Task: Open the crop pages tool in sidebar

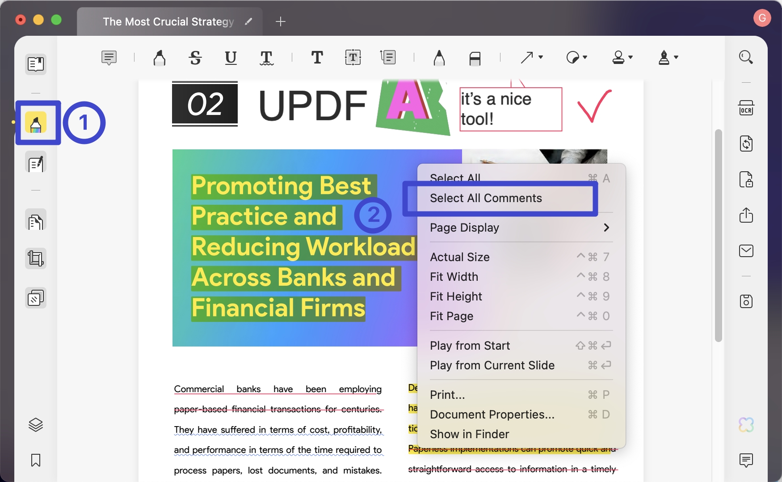Action: 36,258
